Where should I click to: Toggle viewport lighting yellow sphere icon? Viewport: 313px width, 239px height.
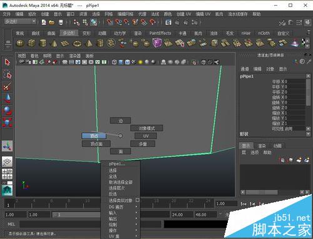click(140, 62)
